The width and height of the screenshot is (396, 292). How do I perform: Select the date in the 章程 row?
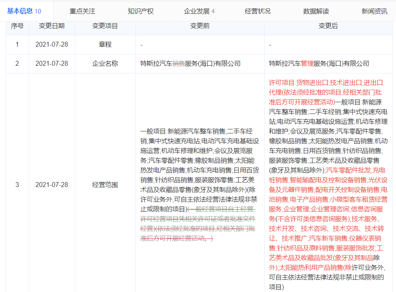click(x=52, y=45)
